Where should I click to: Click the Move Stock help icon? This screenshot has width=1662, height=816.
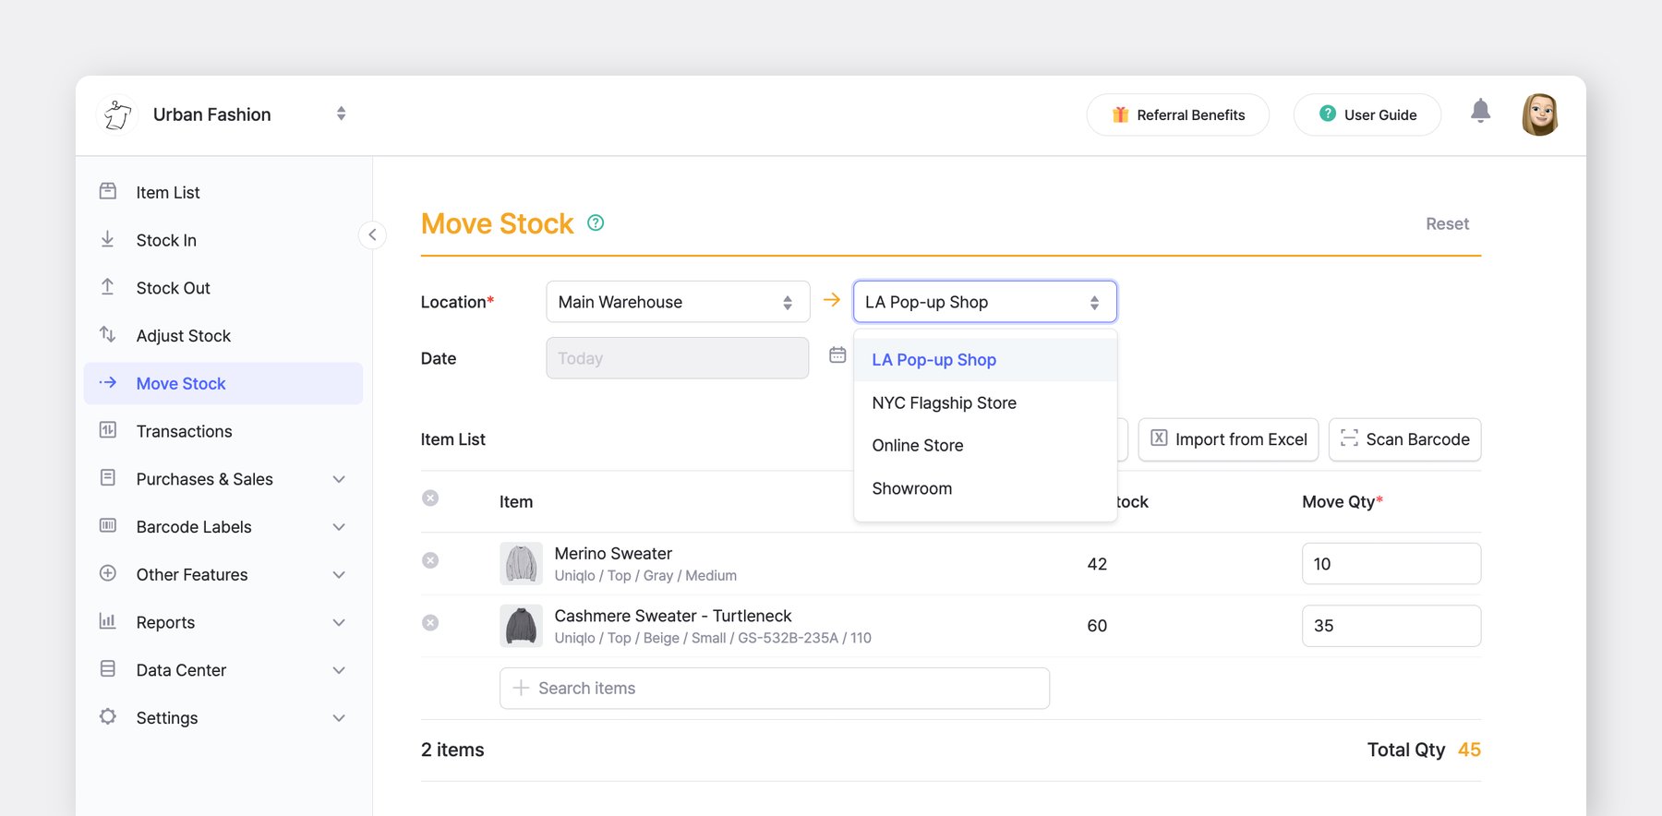click(596, 222)
